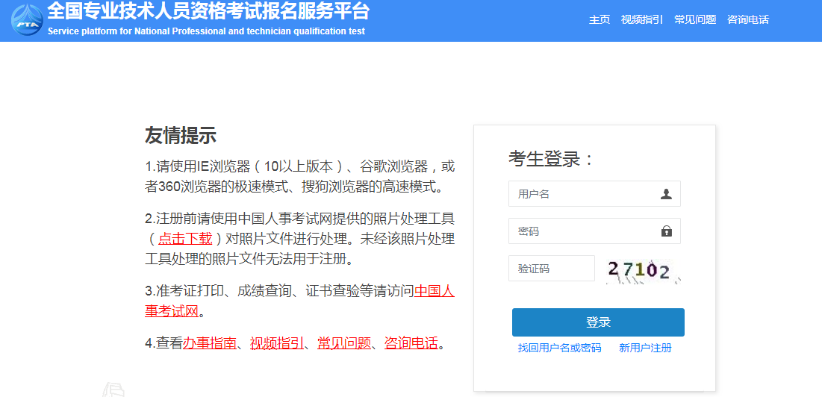Image resolution: width=822 pixels, height=397 pixels.
Task: Open the 找回用户名或密码 link
Action: pyautogui.click(x=559, y=348)
